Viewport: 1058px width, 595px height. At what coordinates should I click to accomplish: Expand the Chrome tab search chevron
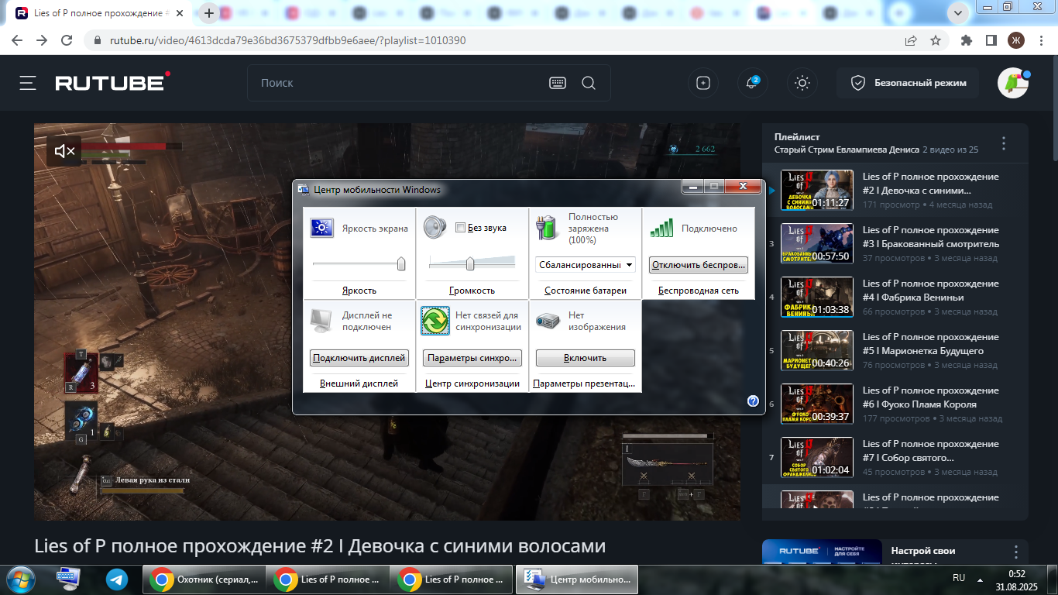pyautogui.click(x=958, y=13)
